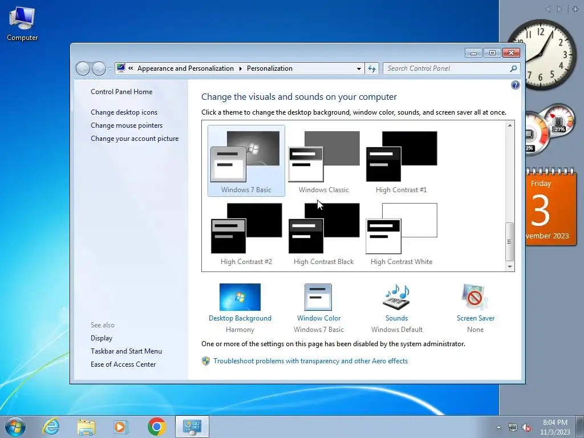Screen dimensions: 584x438
Task: Open the Window Color icon
Action: coord(318,297)
